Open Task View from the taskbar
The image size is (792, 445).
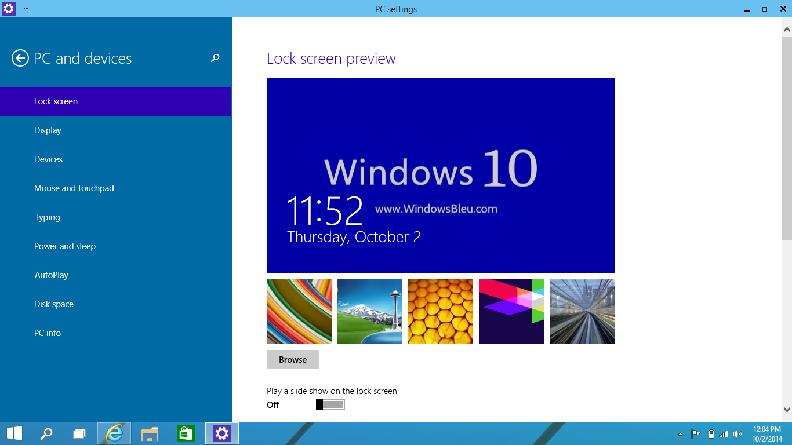pyautogui.click(x=79, y=433)
